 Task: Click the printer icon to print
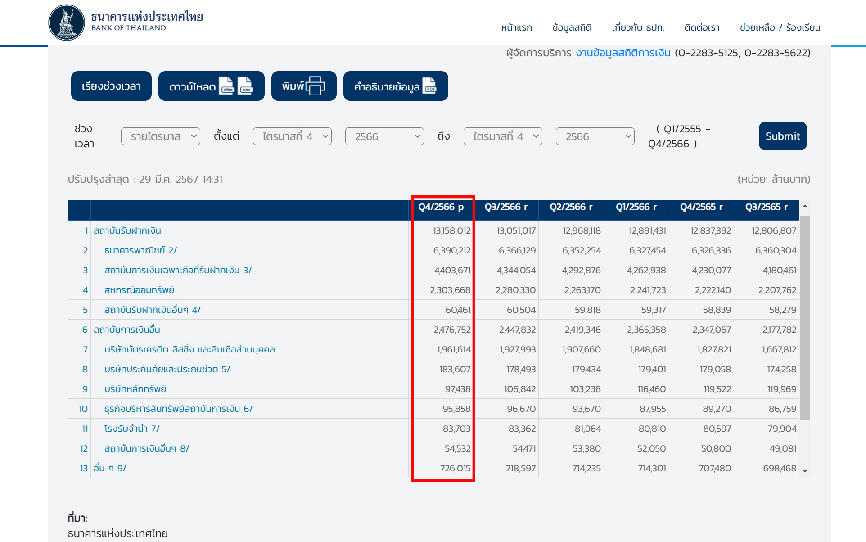coord(315,86)
